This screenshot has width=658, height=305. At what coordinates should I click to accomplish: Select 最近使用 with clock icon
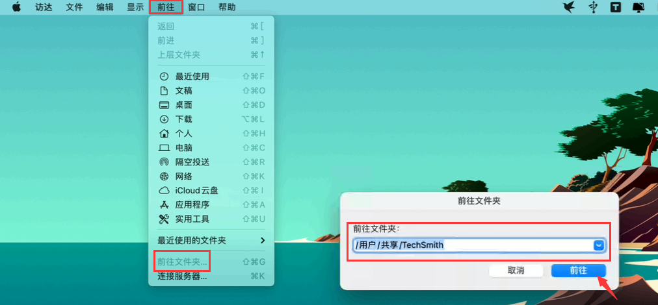192,76
